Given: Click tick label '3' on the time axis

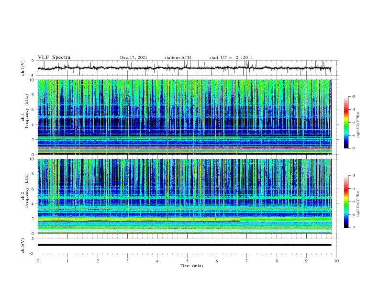Looking at the screenshot, I should tap(127, 261).
